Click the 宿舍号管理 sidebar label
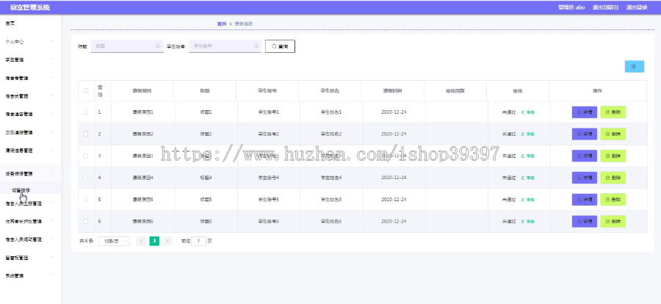This screenshot has width=661, height=304. pos(17,78)
